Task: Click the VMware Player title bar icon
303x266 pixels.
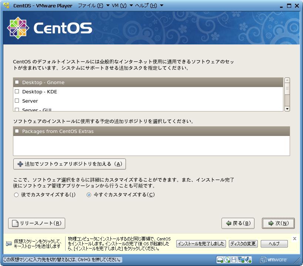Action: [x=6, y=6]
